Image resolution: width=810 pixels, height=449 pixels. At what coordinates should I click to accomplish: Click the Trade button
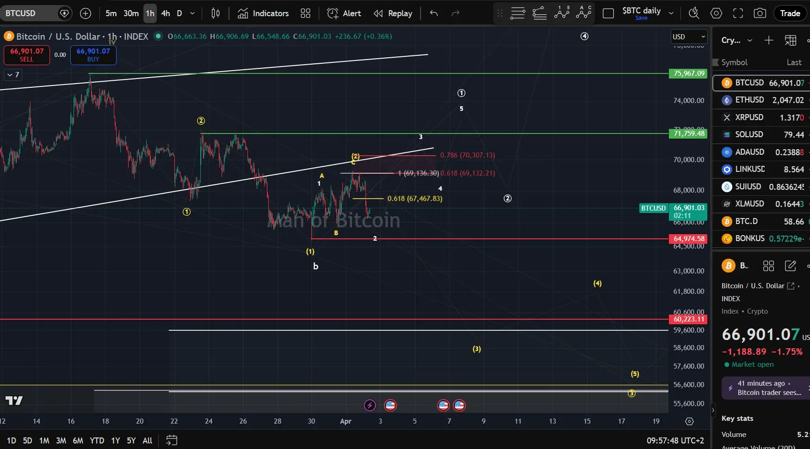(x=790, y=13)
